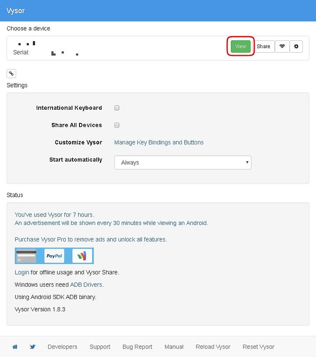Image resolution: width=316 pixels, height=357 pixels.
Task: Open the ADB Drivers link
Action: 86,285
